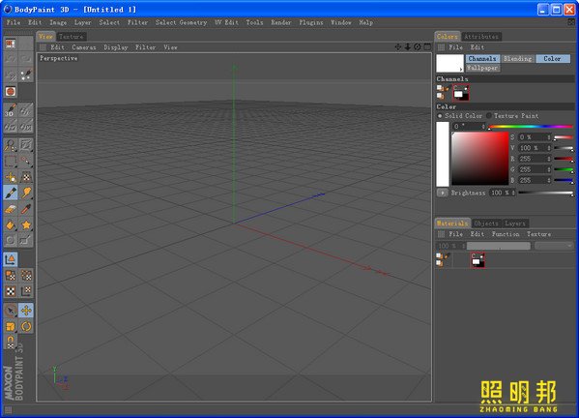
Task: Switch to the Texture view tab
Action: [x=71, y=37]
